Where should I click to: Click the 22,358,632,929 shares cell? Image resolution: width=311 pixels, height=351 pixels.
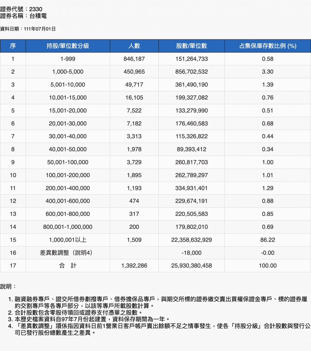191,240
